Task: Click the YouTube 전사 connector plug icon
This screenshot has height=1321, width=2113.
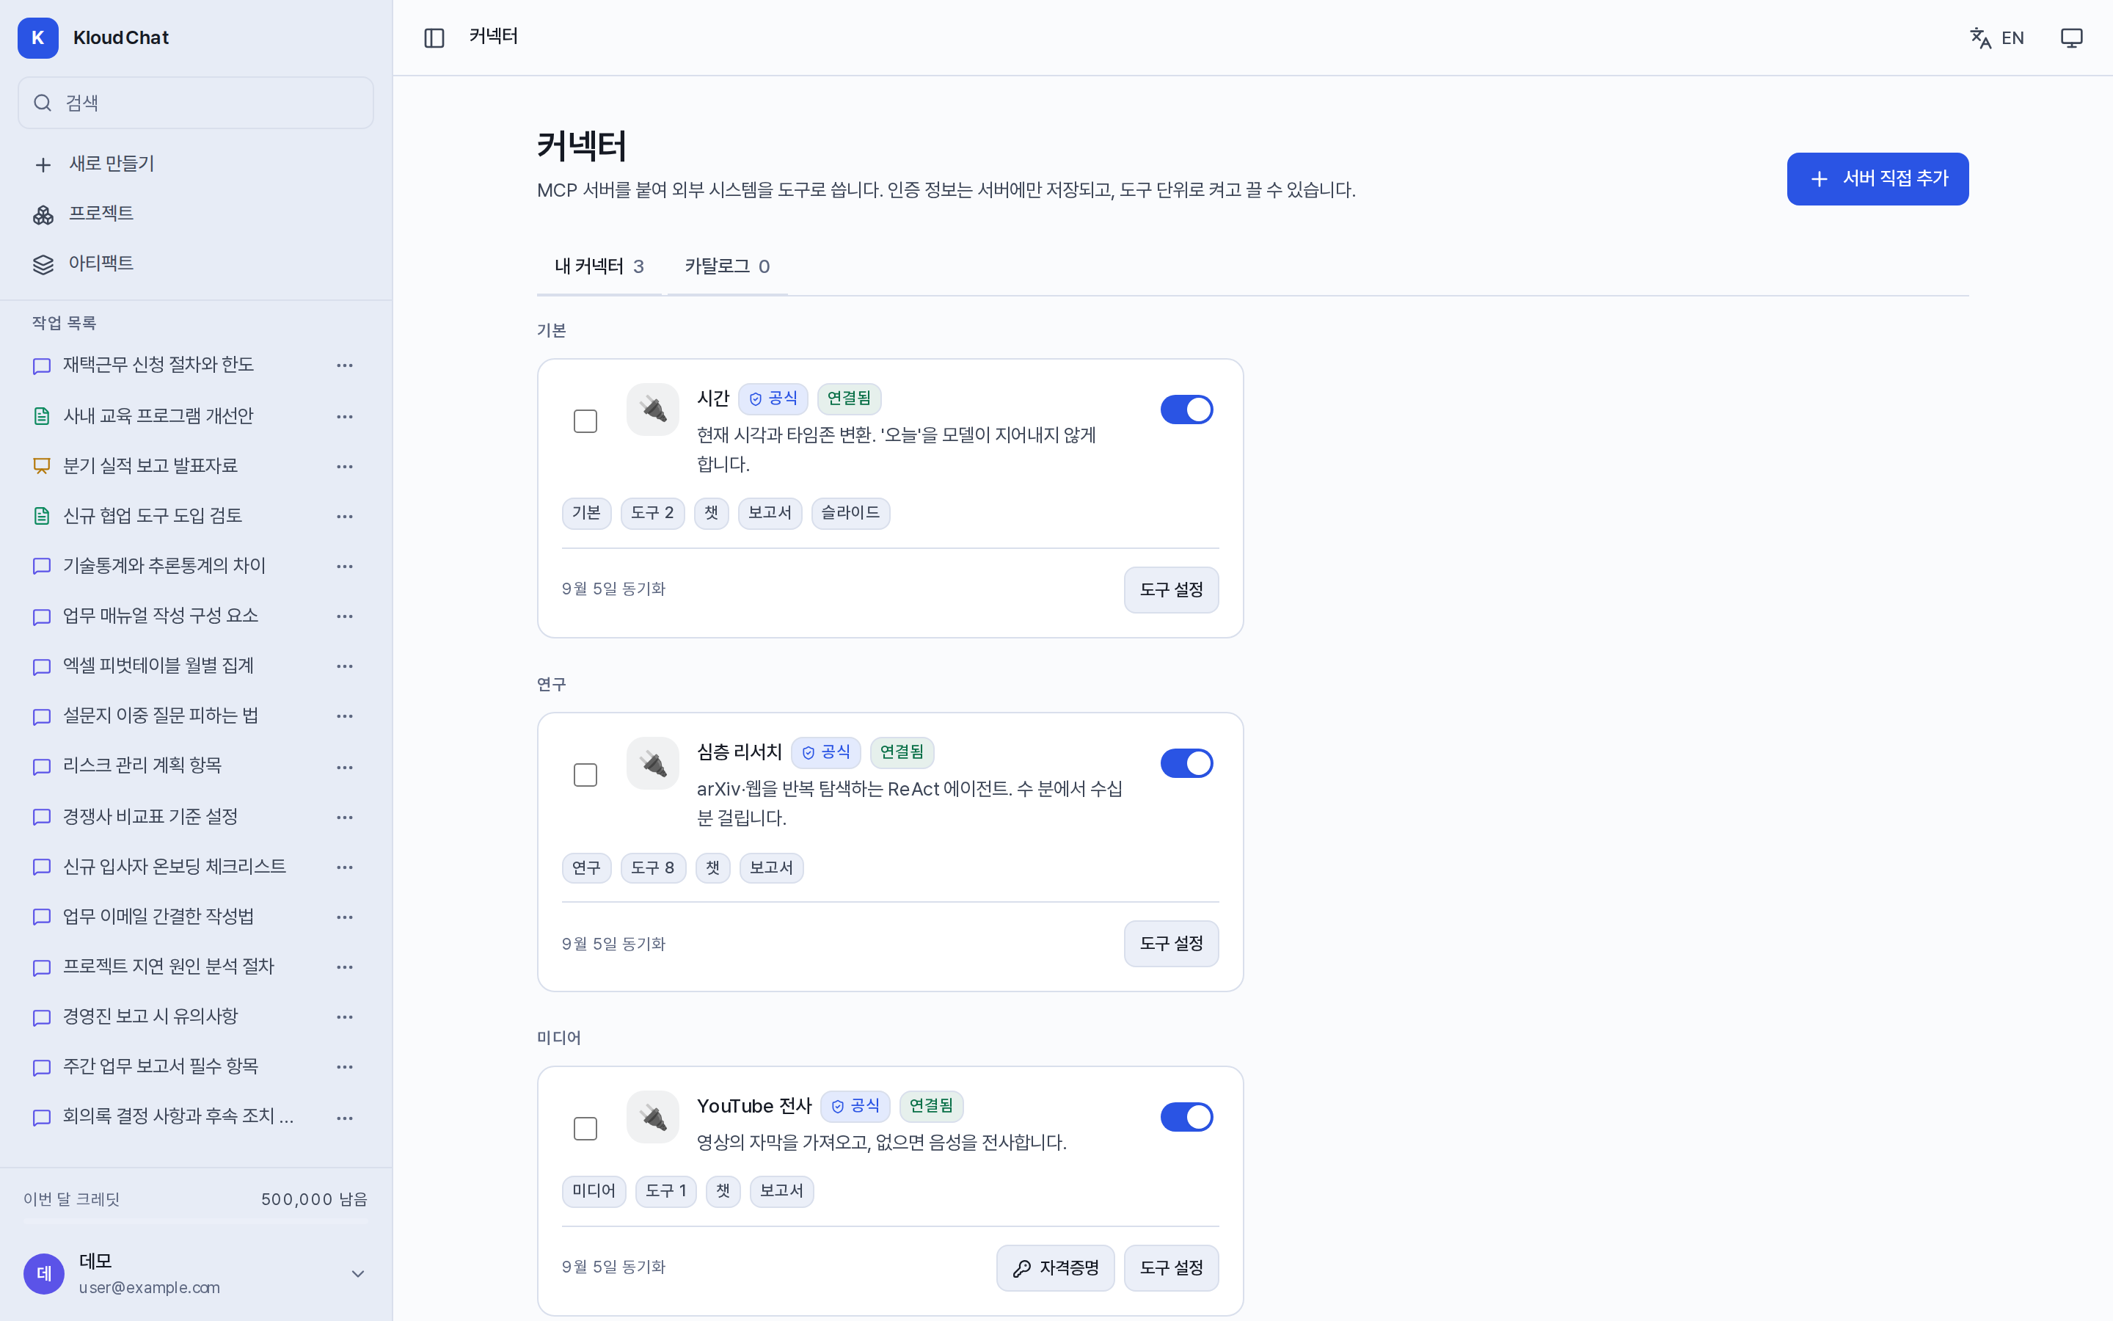Action: (652, 1116)
